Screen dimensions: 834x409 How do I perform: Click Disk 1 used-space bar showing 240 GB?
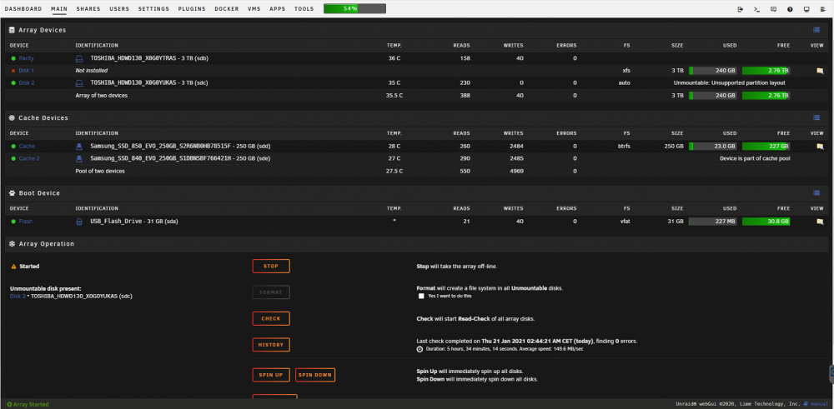pyautogui.click(x=713, y=71)
